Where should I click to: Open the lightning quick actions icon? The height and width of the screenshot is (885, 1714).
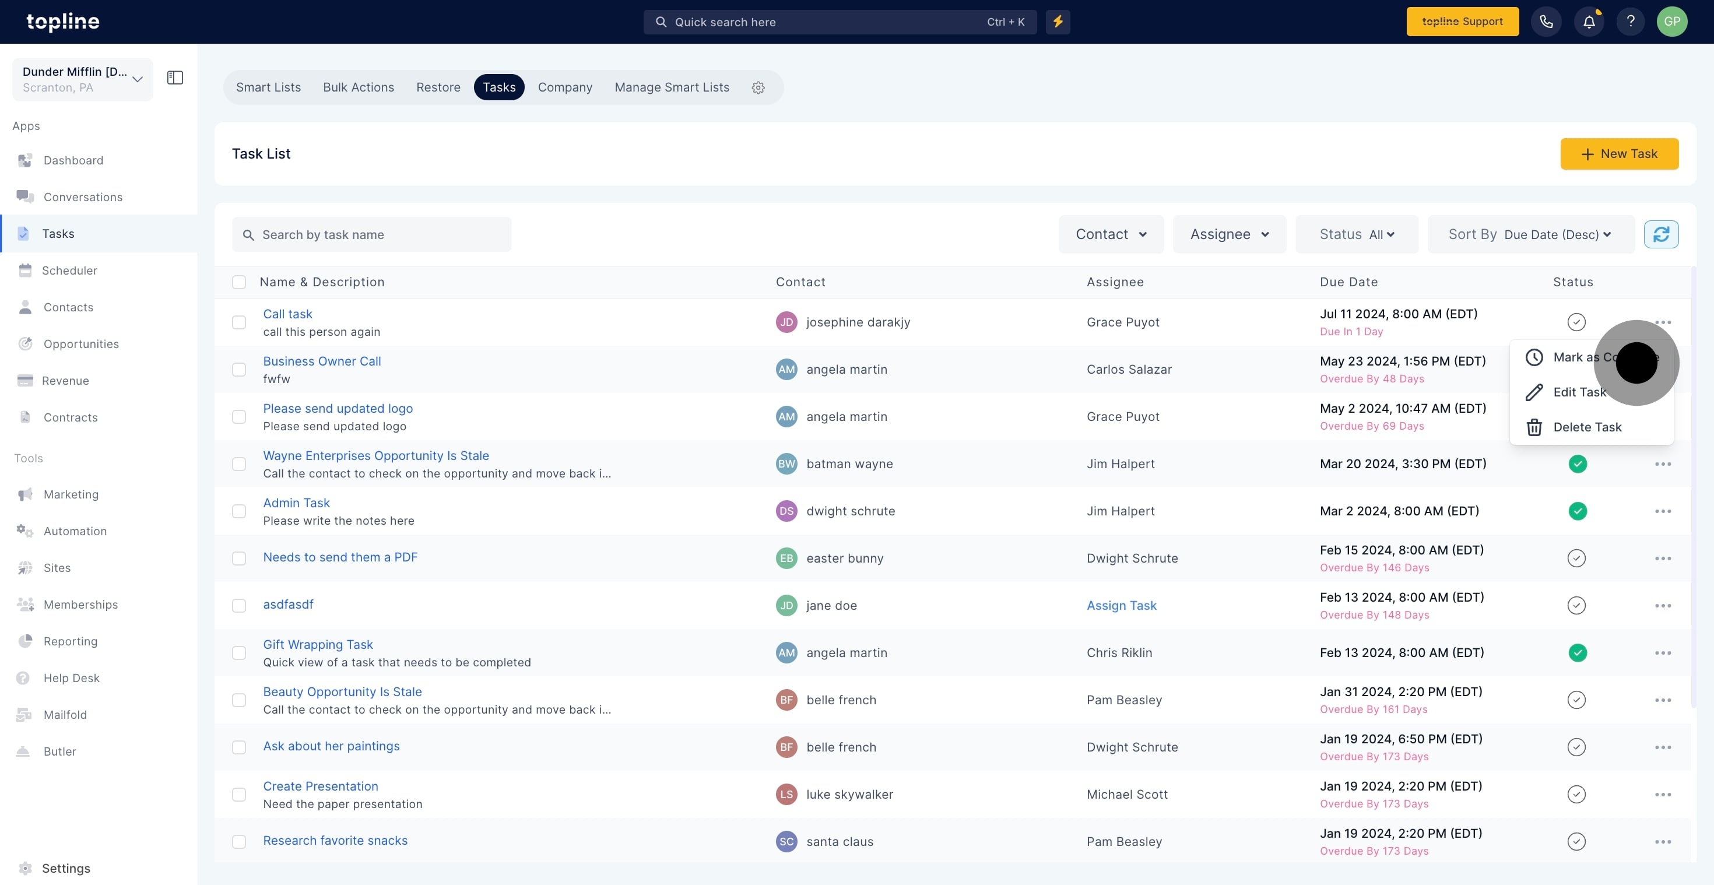1058,22
